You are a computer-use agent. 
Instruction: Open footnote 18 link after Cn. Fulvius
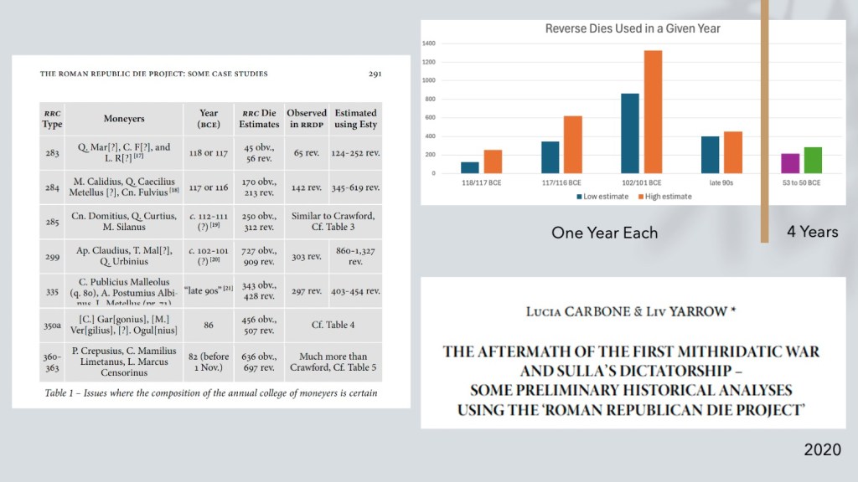coord(174,191)
